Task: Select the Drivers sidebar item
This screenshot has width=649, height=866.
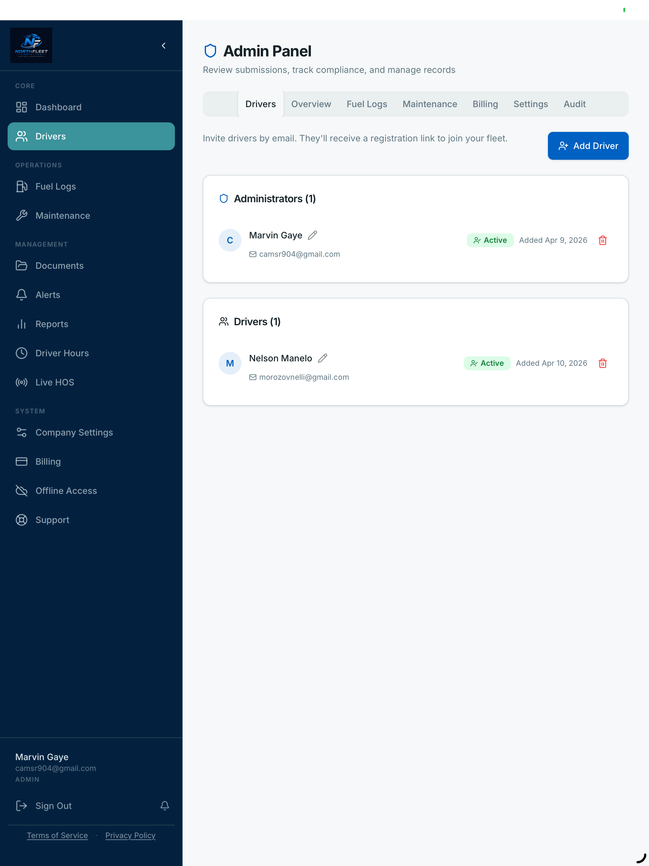Action: click(91, 136)
